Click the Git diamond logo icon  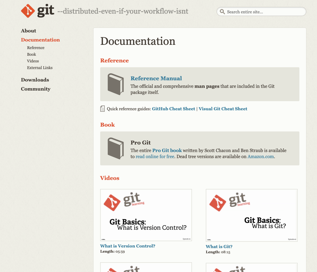tap(28, 11)
